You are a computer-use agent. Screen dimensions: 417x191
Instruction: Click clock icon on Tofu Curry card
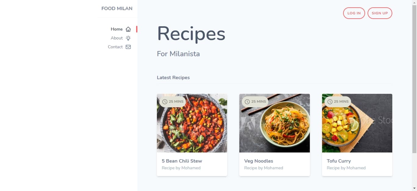point(330,102)
